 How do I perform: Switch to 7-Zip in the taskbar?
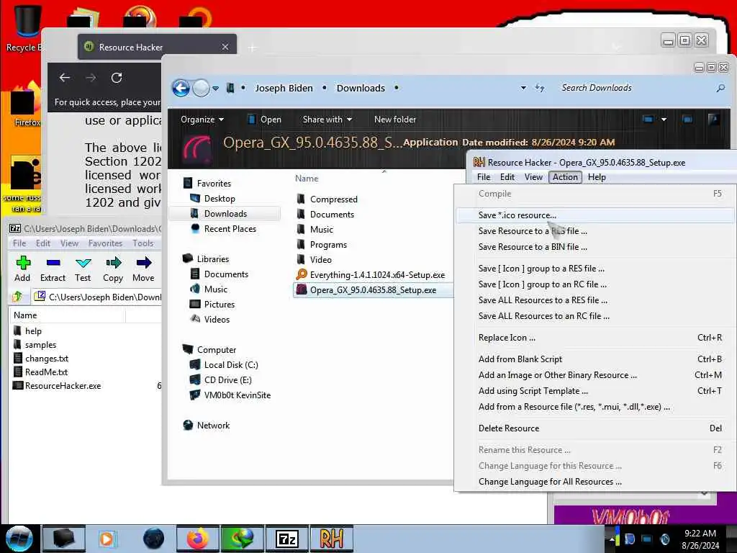[x=286, y=539]
